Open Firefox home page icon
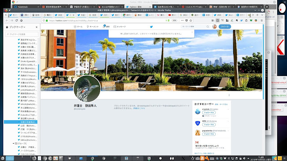Screen dimensions: 287x161 coord(21,21)
